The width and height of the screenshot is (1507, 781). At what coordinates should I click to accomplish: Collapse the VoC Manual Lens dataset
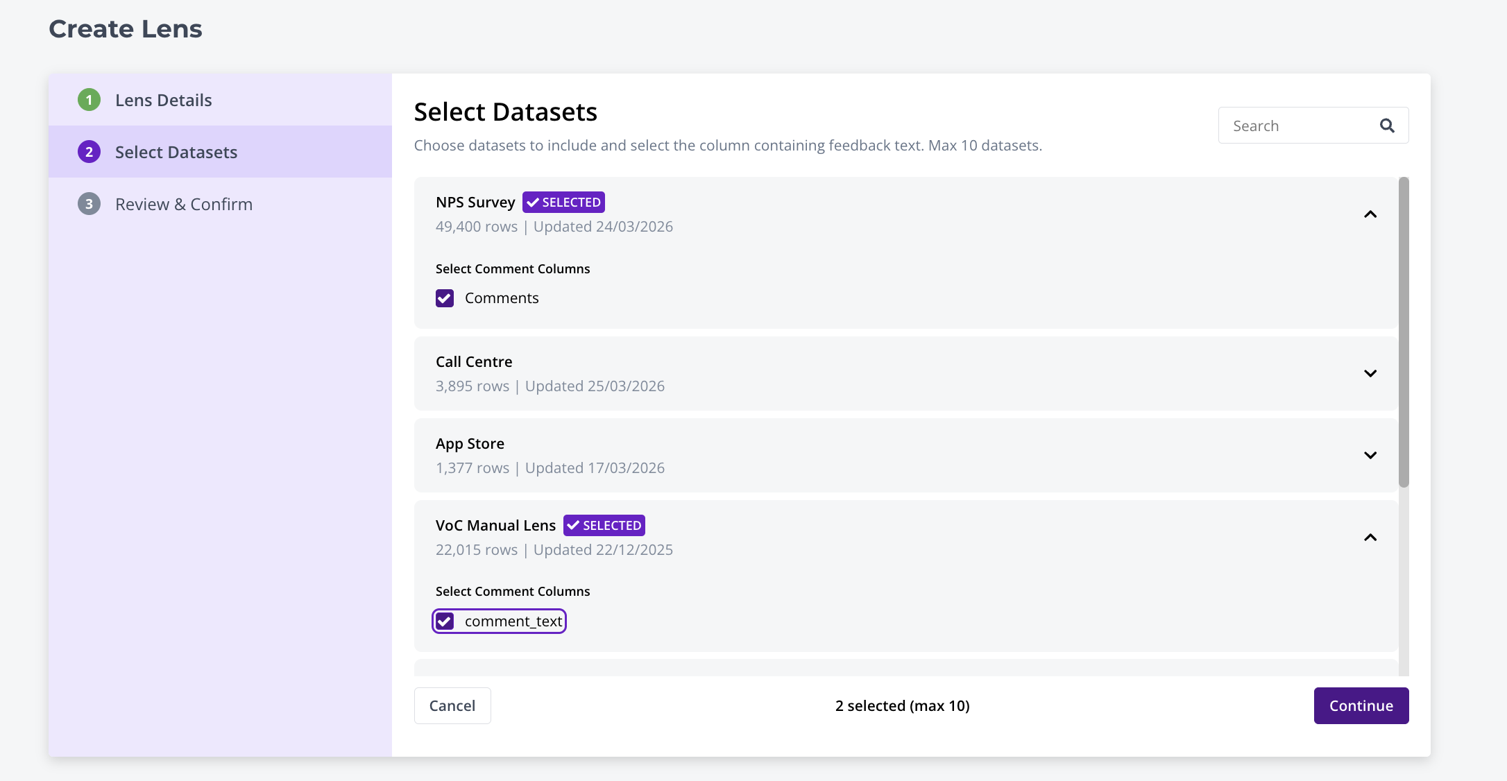coord(1370,538)
